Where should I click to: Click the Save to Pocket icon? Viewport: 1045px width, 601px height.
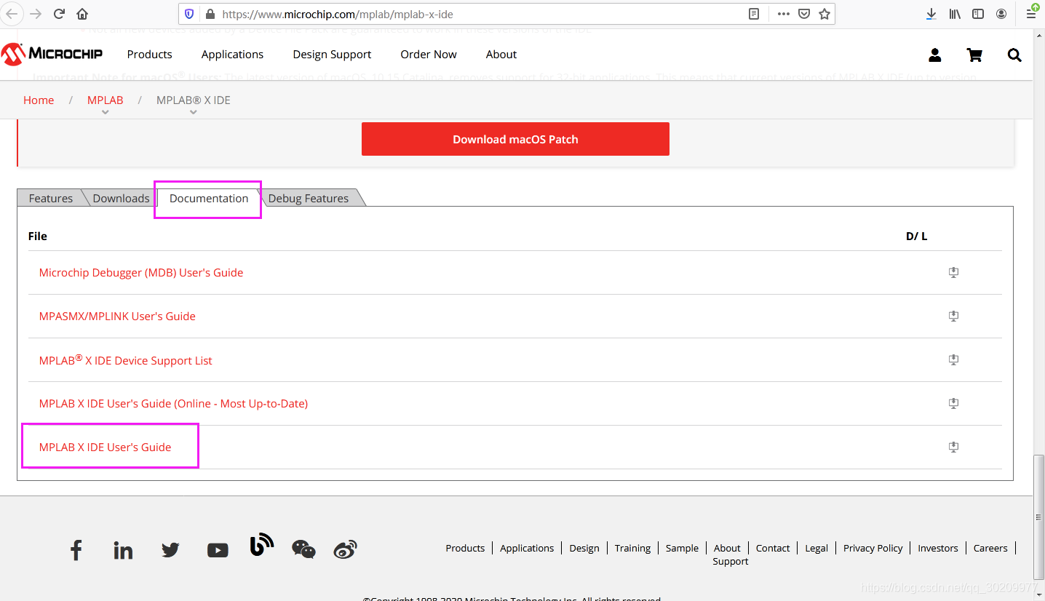pyautogui.click(x=804, y=14)
